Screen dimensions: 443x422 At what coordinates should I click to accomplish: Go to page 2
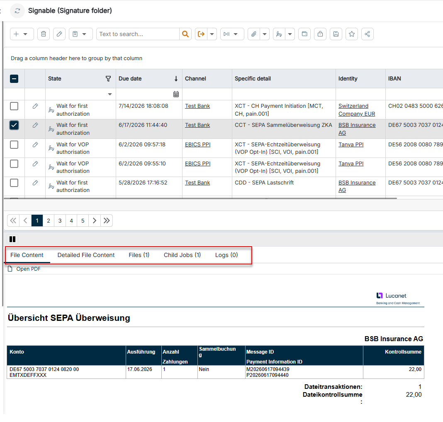[49, 221]
